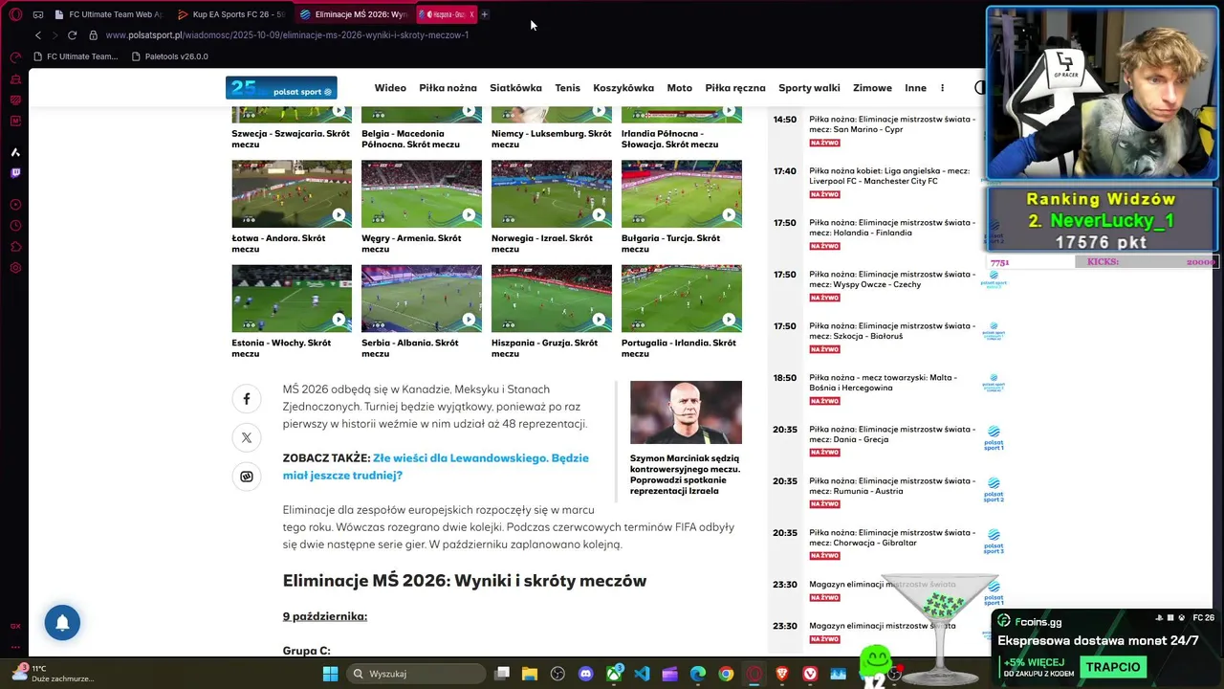1224x689 pixels.
Task: Play Węgry - Armenia highlight video
Action: coord(422,193)
